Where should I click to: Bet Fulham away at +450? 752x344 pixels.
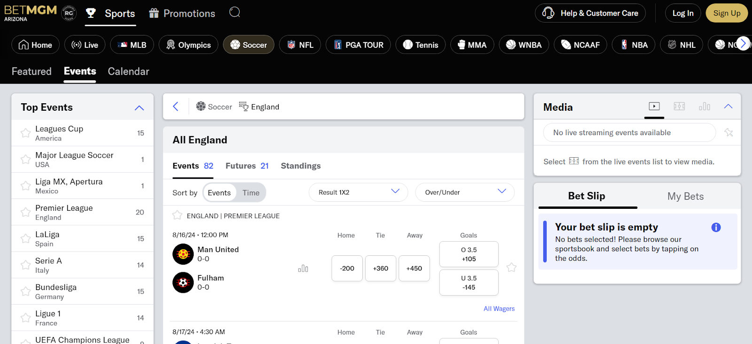(x=414, y=268)
